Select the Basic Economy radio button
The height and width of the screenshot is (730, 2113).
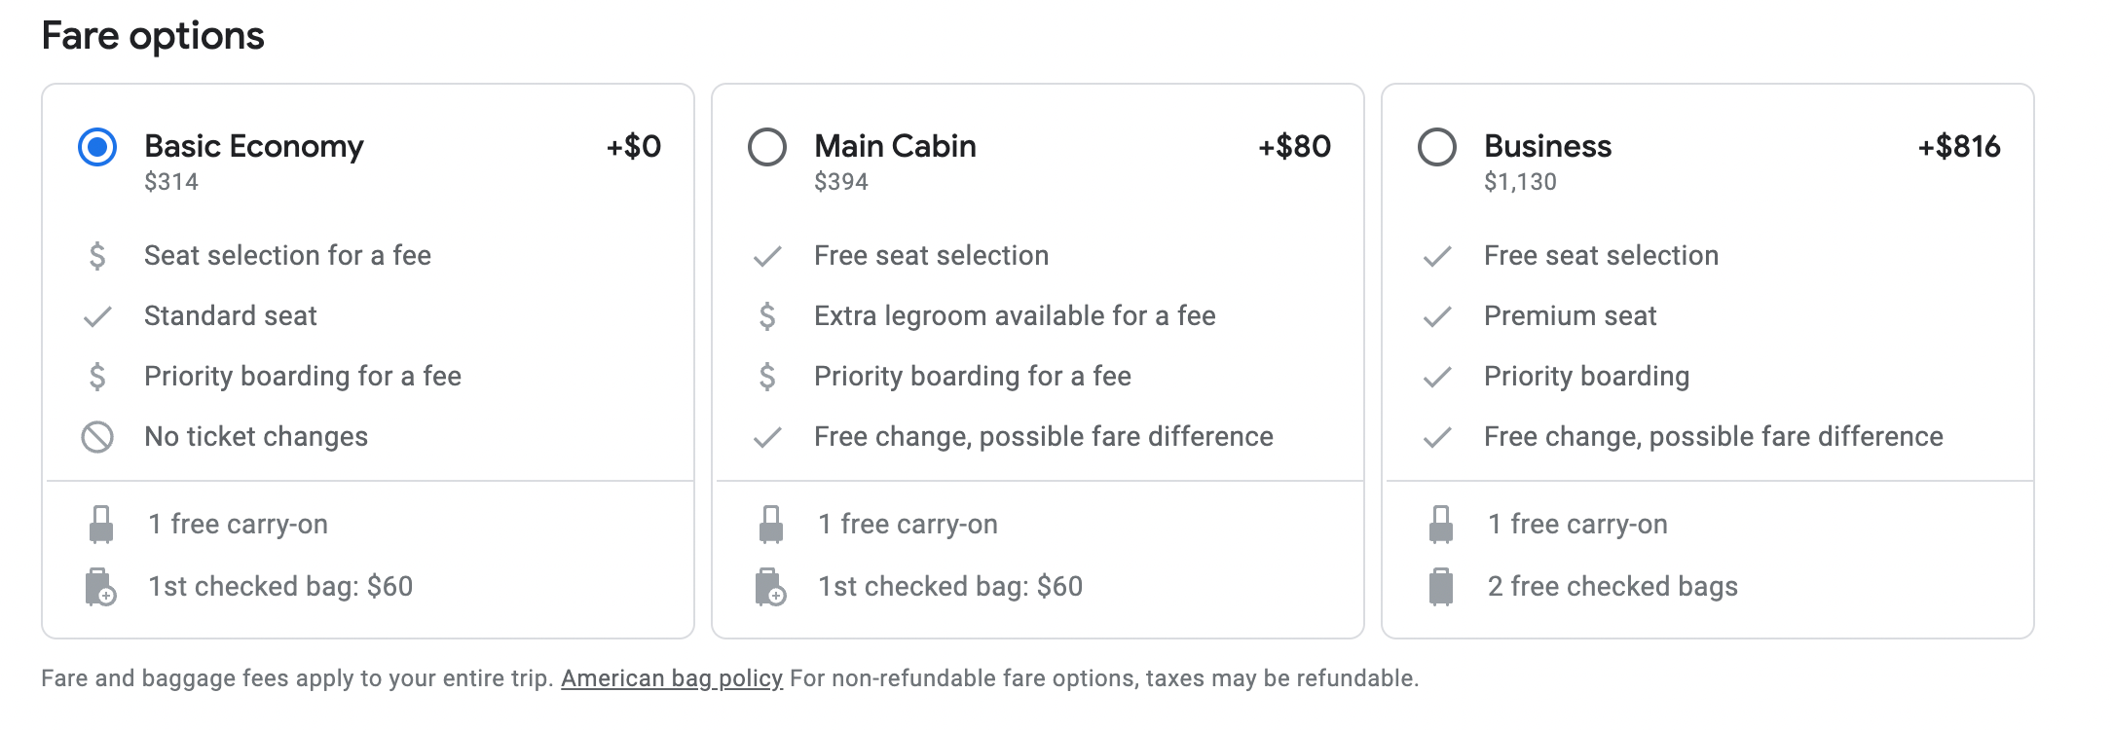[x=97, y=147]
